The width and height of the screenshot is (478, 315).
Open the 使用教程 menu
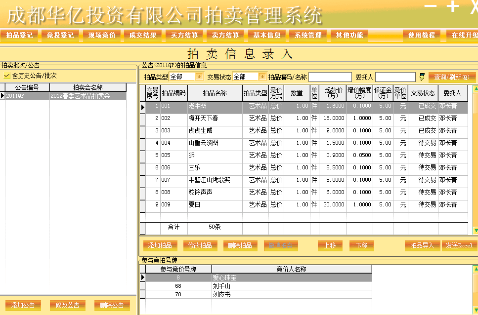(422, 35)
